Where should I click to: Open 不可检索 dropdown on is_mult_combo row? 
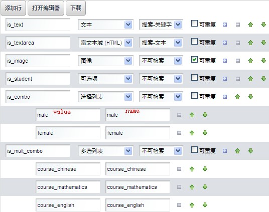tap(161, 151)
